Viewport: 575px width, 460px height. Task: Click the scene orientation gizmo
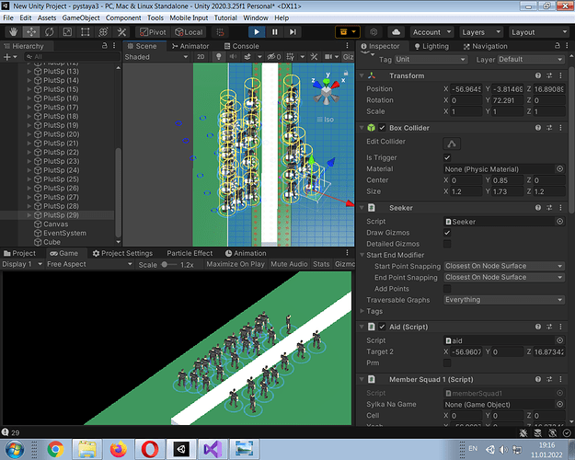326,90
